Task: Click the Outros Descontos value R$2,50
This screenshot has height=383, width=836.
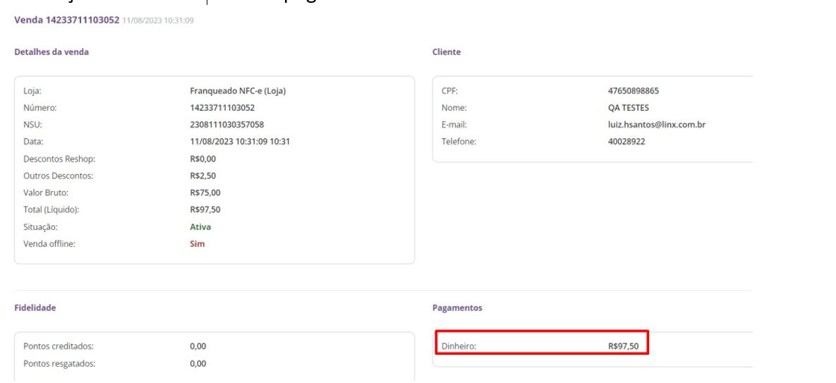Action: pos(203,176)
